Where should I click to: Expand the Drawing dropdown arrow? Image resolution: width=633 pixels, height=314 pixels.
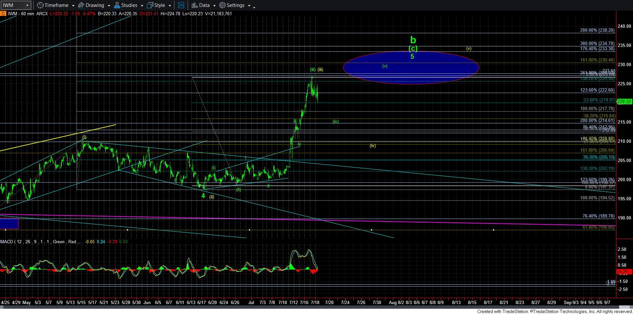[x=109, y=6]
